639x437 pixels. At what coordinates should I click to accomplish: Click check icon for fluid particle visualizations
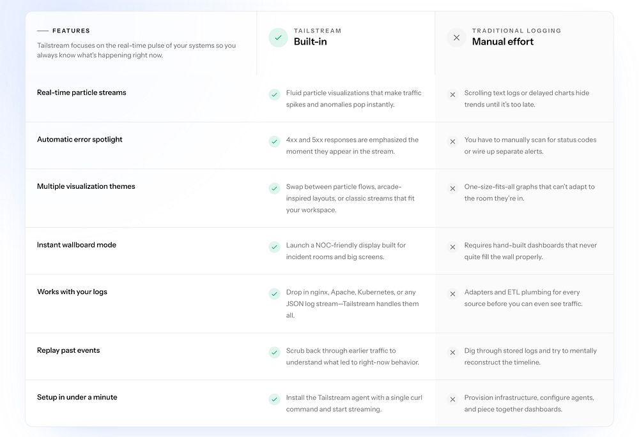point(274,94)
